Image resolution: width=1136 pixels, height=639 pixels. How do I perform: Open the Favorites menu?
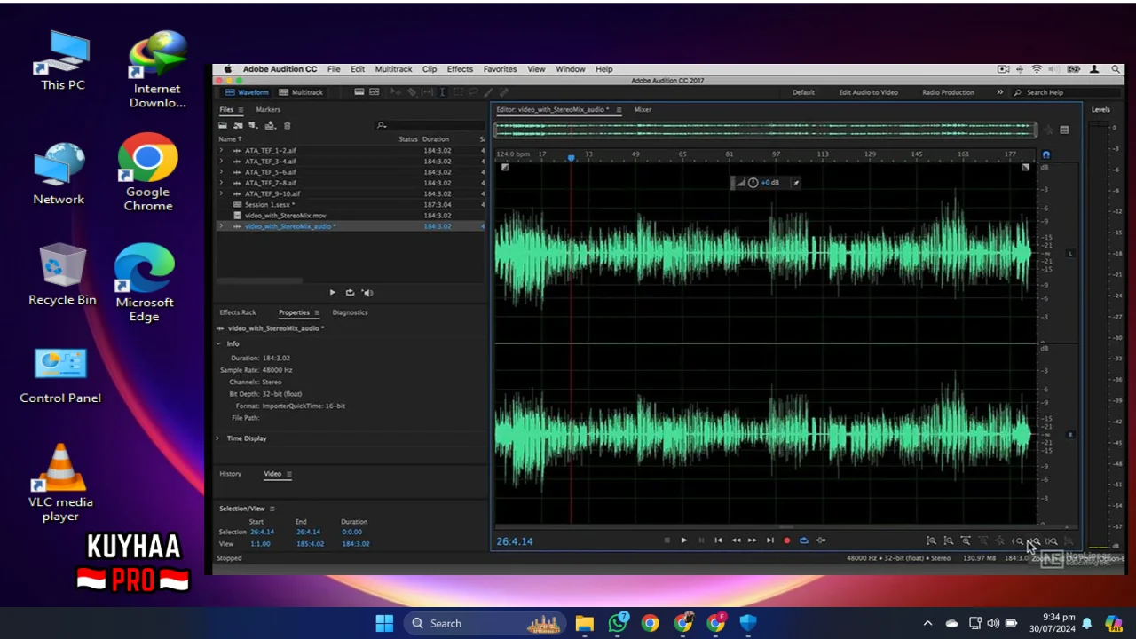[500, 69]
